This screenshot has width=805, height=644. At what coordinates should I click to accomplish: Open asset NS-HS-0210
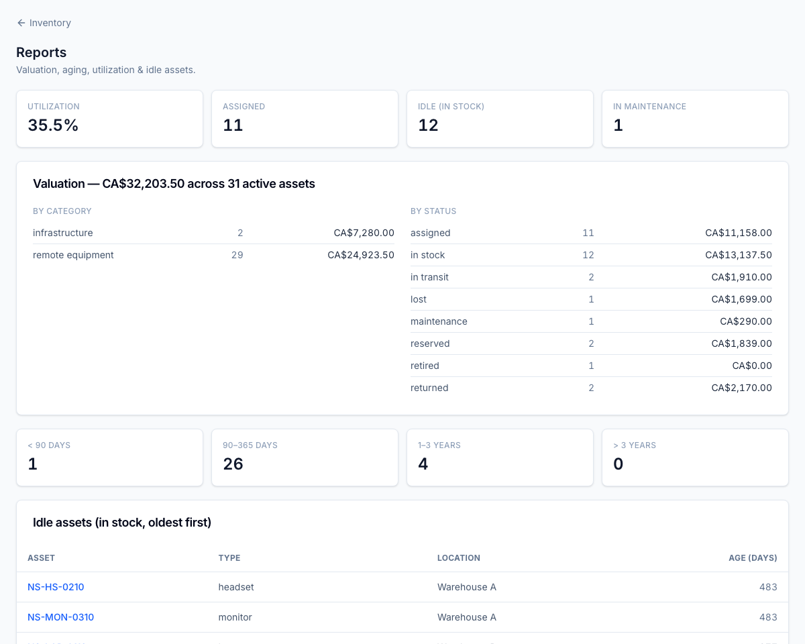pyautogui.click(x=56, y=587)
